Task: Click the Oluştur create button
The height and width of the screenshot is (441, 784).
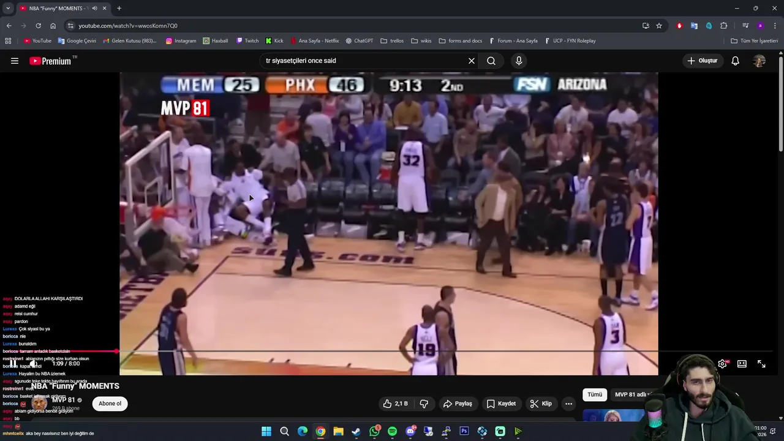Action: pos(702,61)
